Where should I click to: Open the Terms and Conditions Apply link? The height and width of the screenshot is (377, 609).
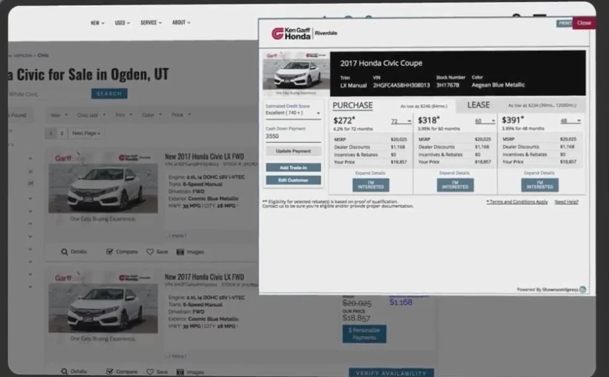click(x=517, y=202)
